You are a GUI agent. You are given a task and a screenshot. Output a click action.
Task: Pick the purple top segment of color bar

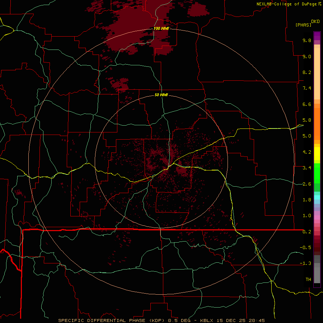pyautogui.click(x=317, y=36)
